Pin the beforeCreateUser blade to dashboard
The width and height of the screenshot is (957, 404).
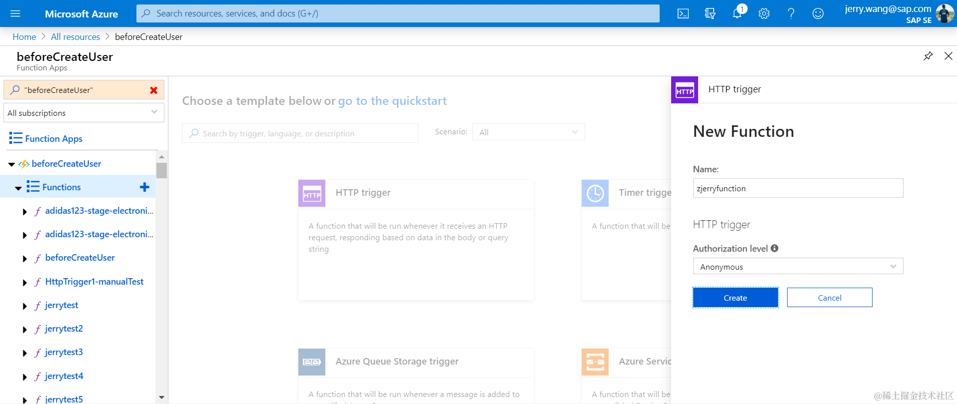click(x=928, y=56)
